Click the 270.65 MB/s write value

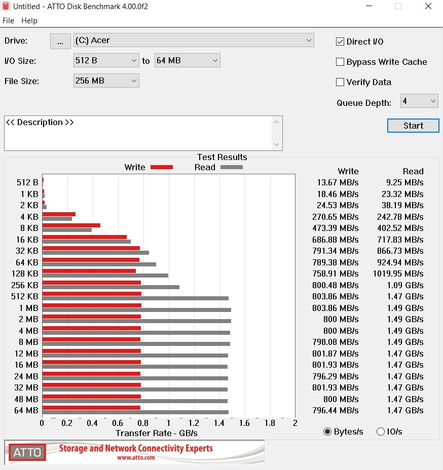click(x=336, y=217)
